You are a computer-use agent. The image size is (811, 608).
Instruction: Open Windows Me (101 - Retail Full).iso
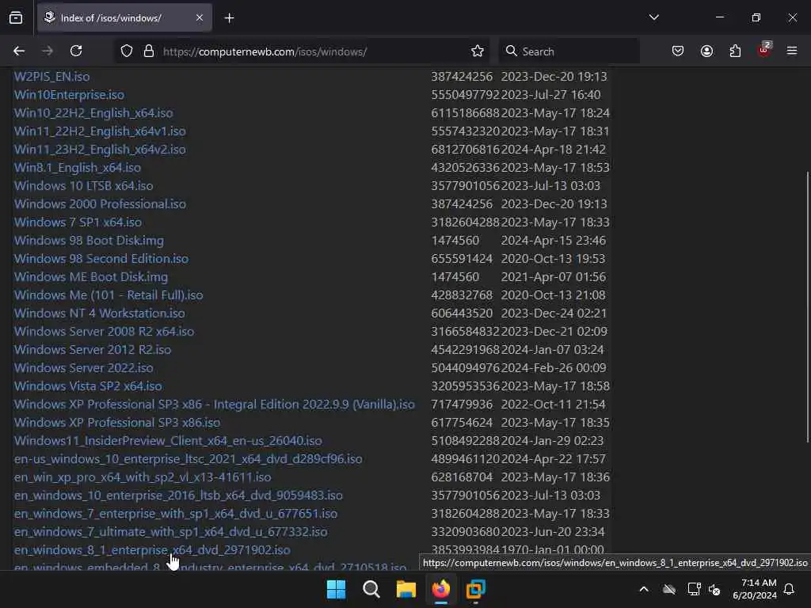[109, 294]
